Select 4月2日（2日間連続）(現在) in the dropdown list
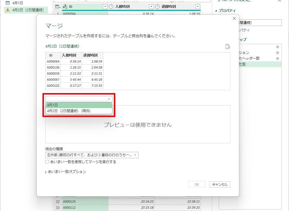The image size is (289, 211). tap(79, 111)
